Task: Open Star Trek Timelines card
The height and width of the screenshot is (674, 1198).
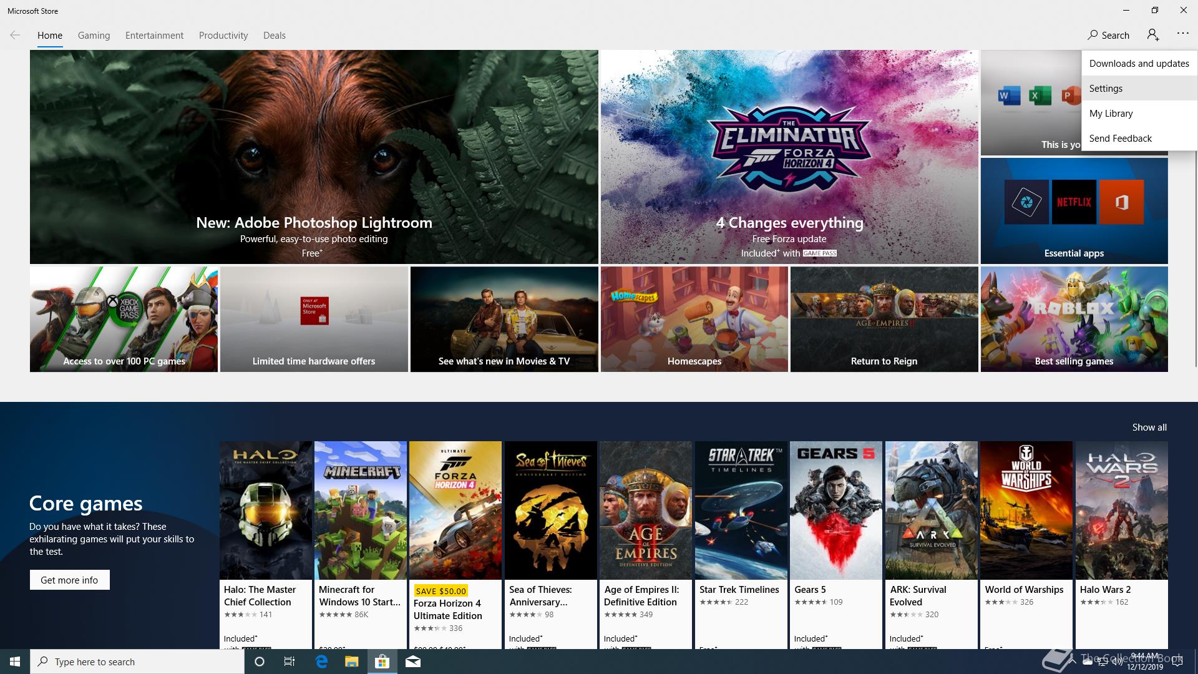Action: point(741,545)
